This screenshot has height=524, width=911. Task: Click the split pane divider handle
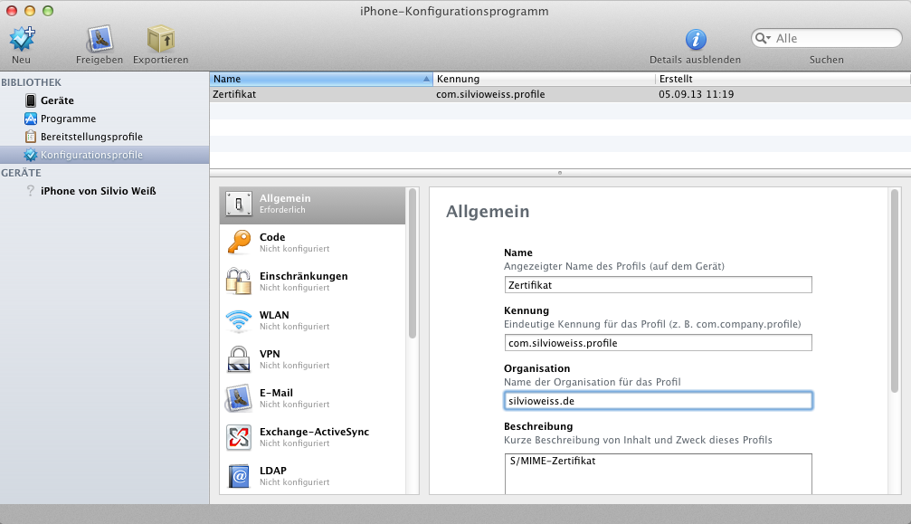pyautogui.click(x=560, y=173)
